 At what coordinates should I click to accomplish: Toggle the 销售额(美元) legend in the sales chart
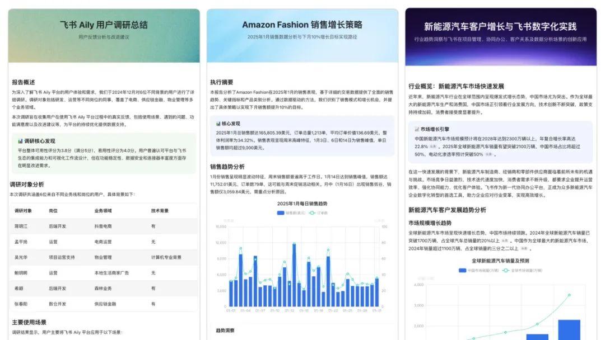point(288,213)
